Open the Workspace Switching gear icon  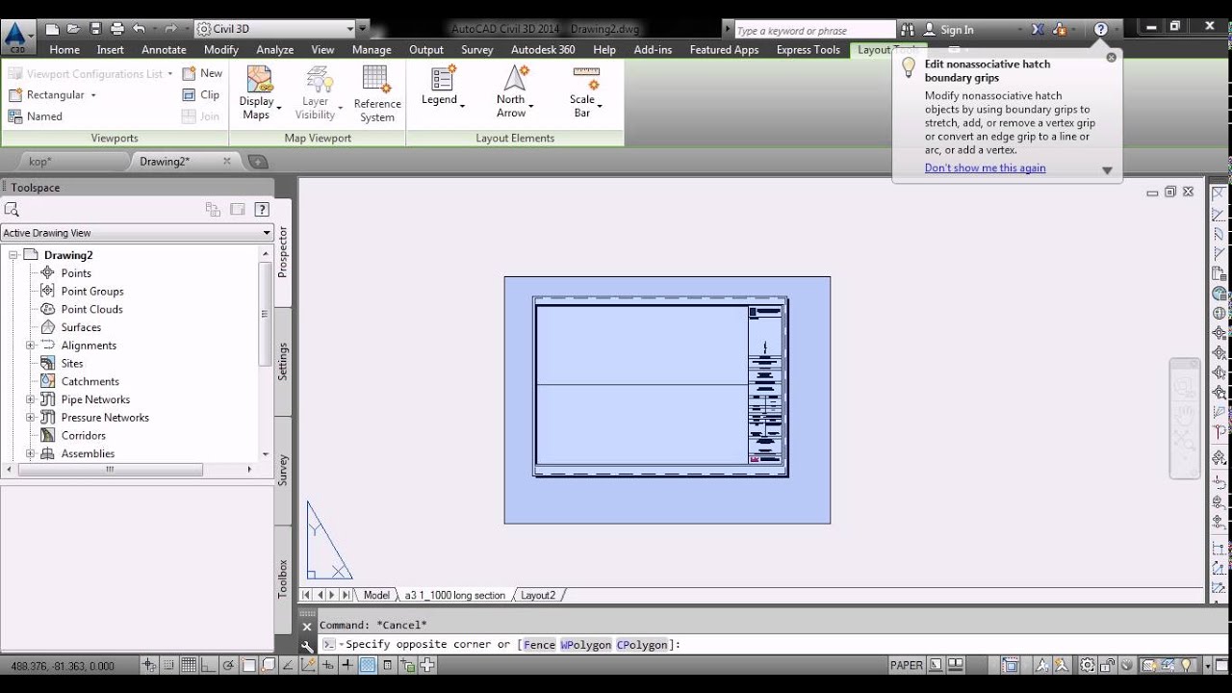[x=1088, y=665]
